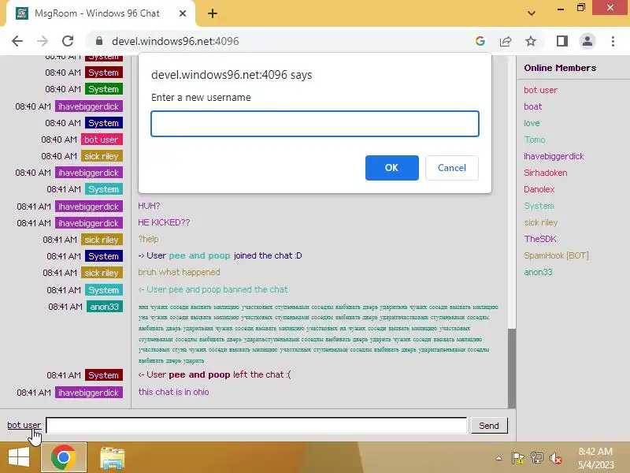Reload the page with the refresh icon
This screenshot has width=630, height=473.
[68, 41]
